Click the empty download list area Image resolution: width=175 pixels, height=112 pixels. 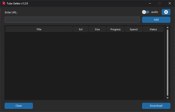coord(84,66)
